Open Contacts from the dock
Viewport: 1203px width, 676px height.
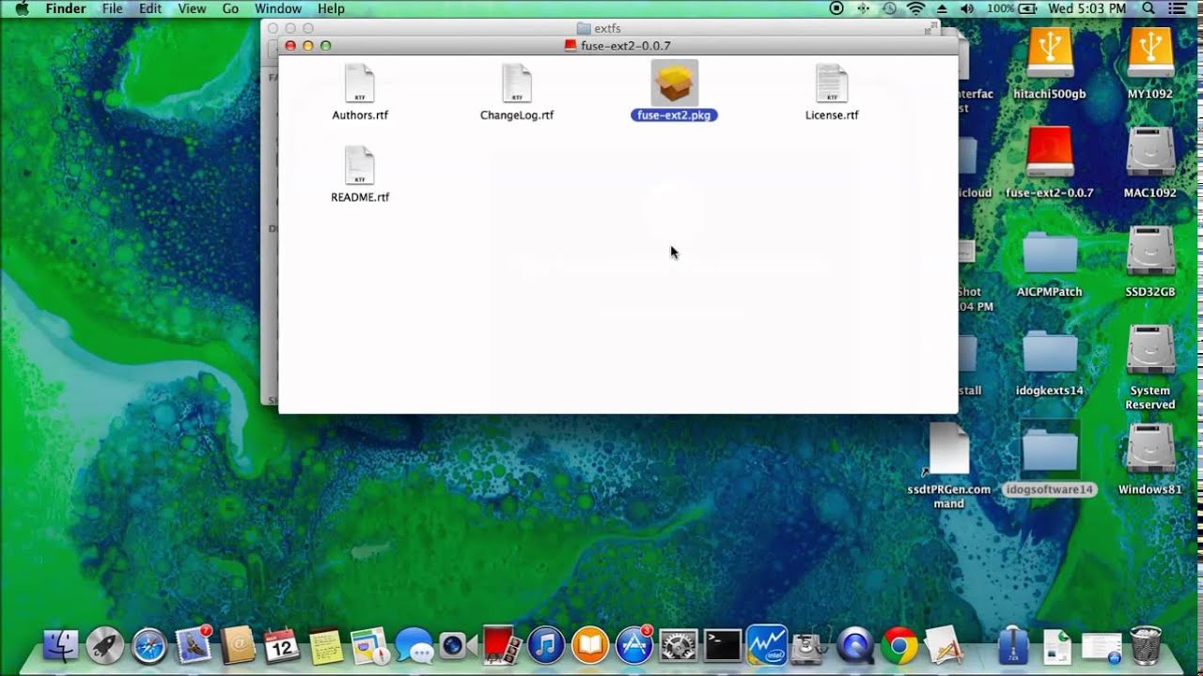pos(238,646)
